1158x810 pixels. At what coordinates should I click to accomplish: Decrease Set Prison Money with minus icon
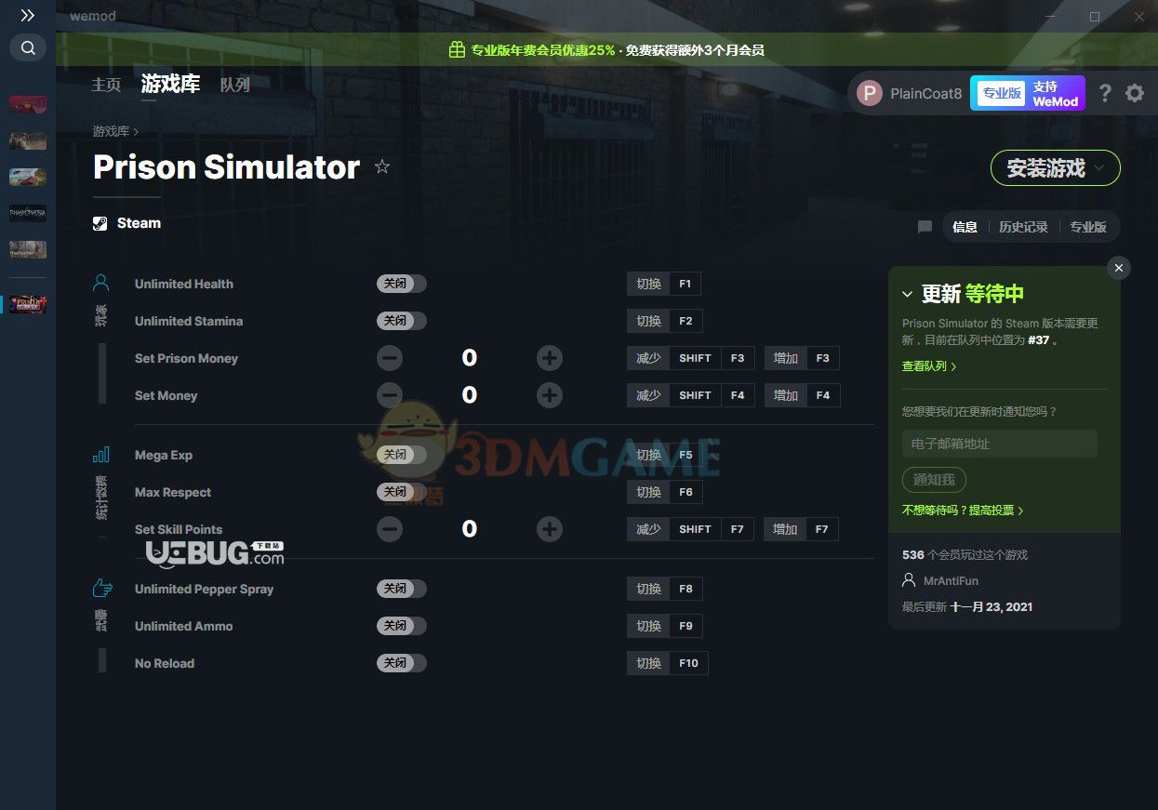coord(390,358)
